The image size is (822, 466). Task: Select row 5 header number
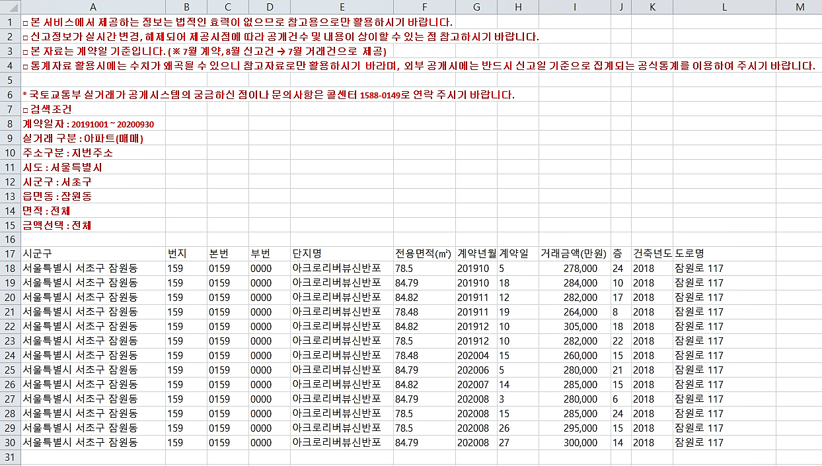click(x=10, y=79)
